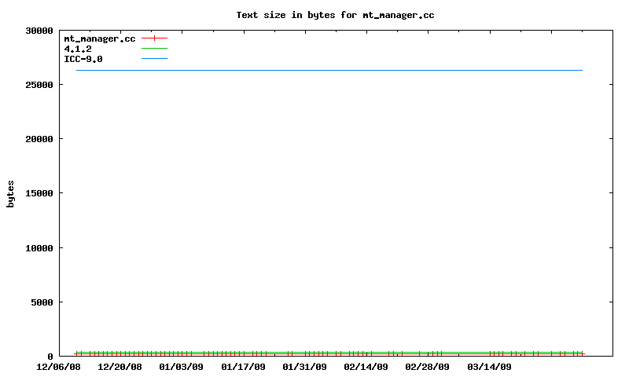629x377 pixels.
Task: Select the mt_manager.cc legend label
Action: 99,38
